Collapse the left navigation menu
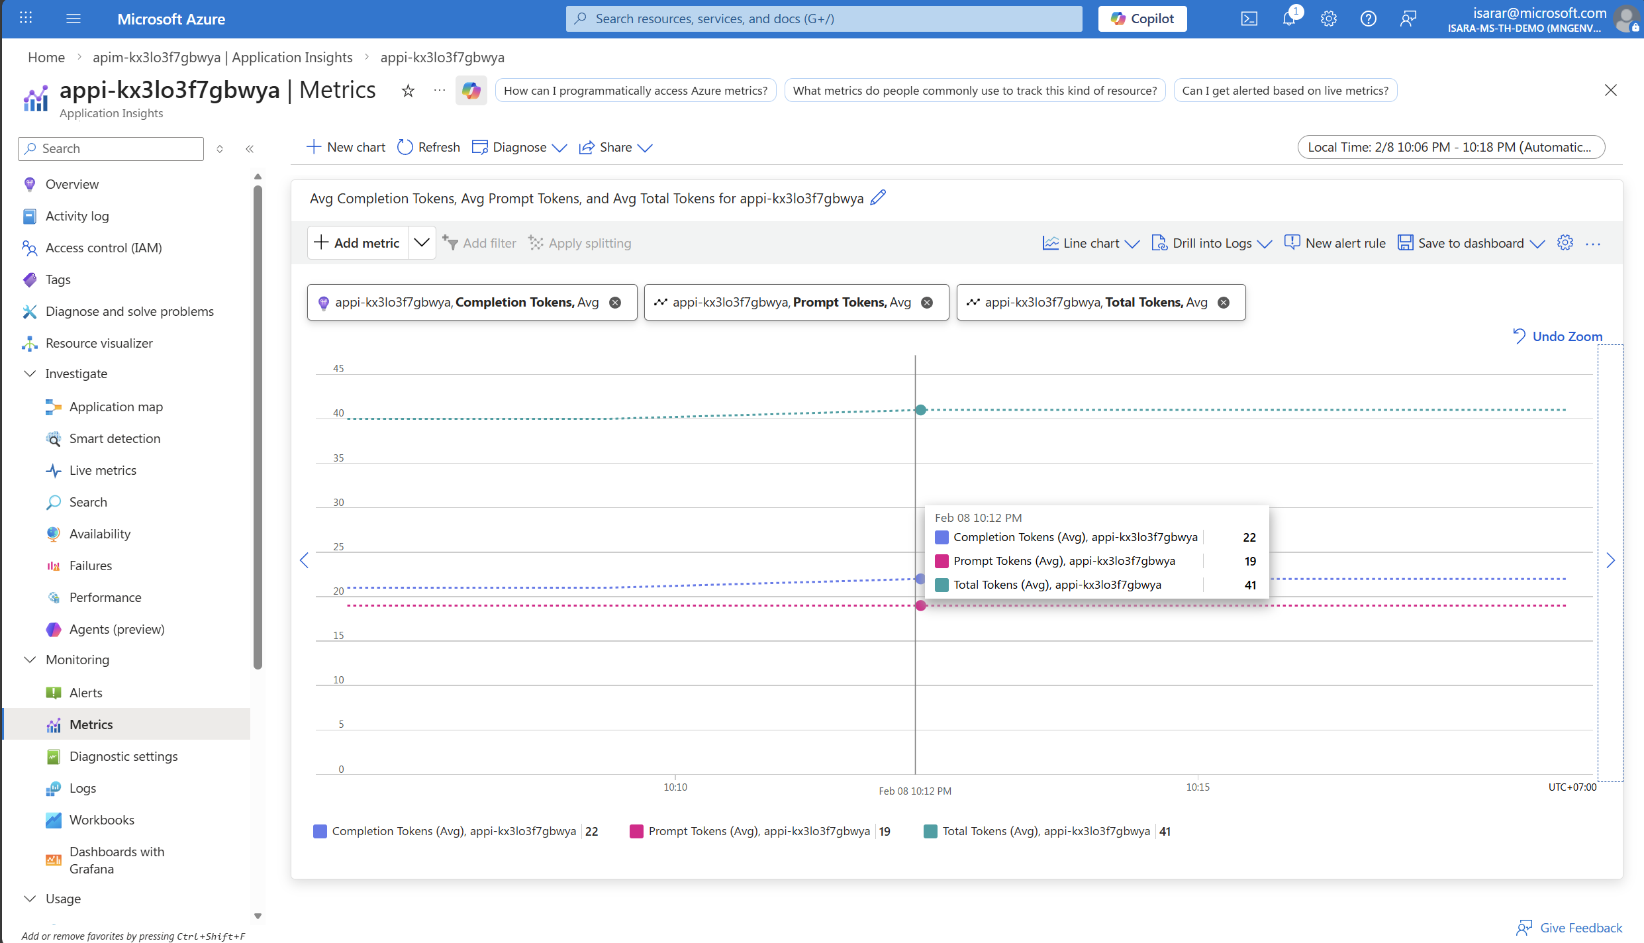This screenshot has width=1644, height=943. [250, 149]
